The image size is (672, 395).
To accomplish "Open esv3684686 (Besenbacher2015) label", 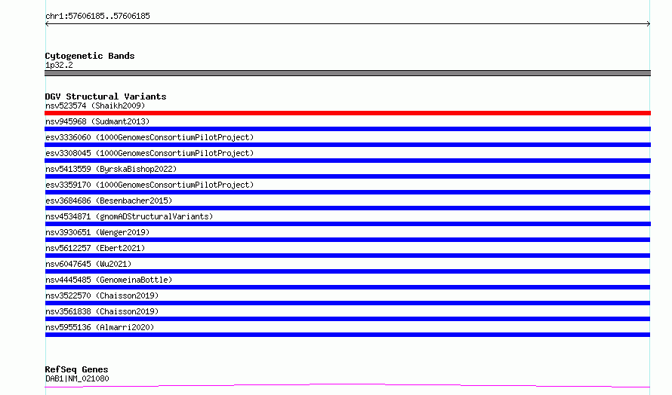I will pyautogui.click(x=109, y=201).
